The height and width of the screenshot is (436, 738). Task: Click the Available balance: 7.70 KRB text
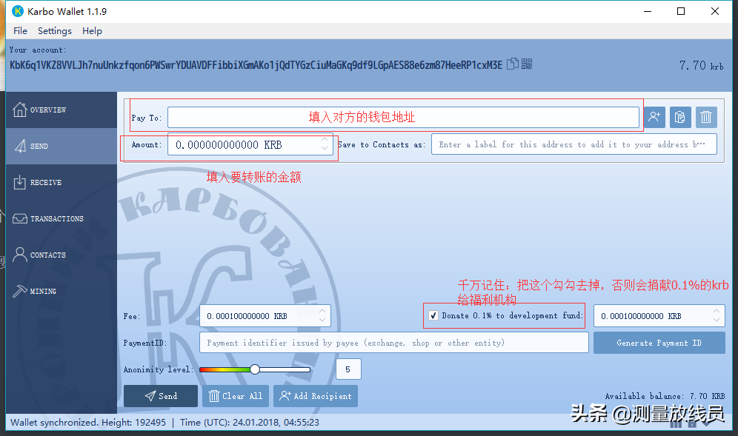tap(665, 396)
